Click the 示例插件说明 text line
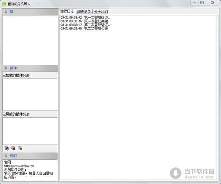 pyautogui.click(x=15, y=170)
